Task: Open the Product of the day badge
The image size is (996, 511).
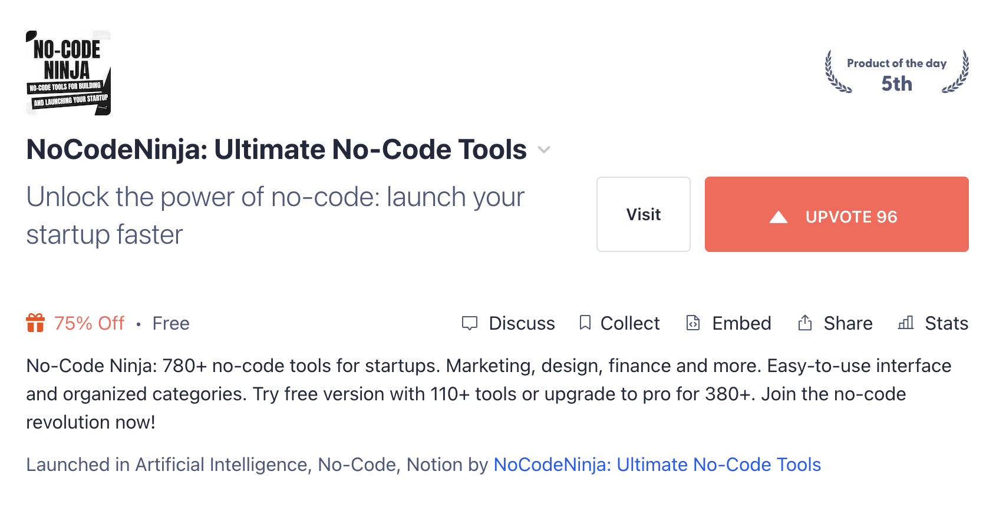Action: [896, 73]
